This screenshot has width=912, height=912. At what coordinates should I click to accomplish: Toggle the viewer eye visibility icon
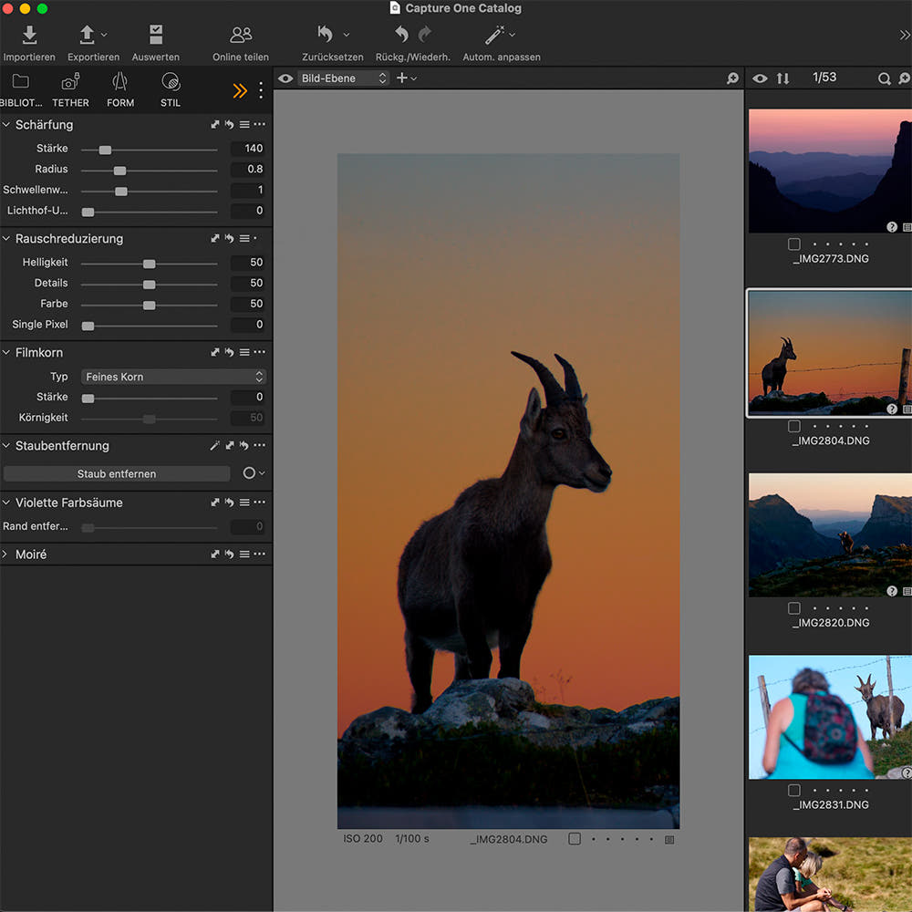[x=285, y=78]
